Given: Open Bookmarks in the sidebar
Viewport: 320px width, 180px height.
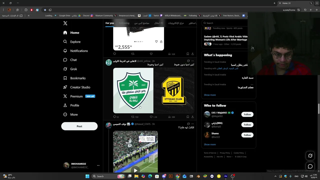Looking at the screenshot, I should pyautogui.click(x=74, y=78).
